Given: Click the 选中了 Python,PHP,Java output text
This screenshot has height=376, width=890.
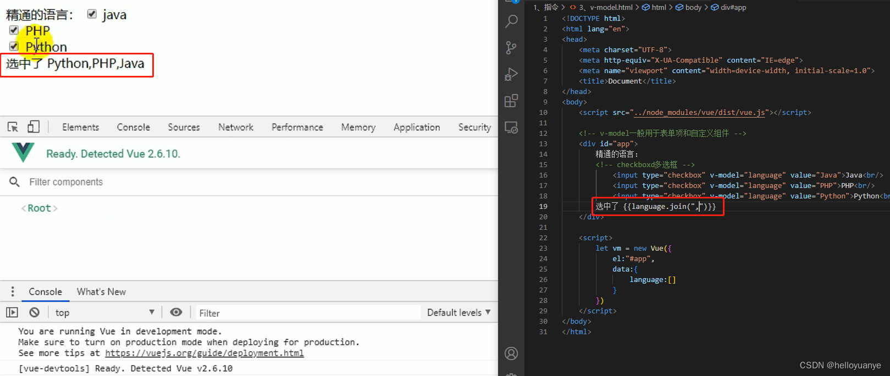Looking at the screenshot, I should click(75, 64).
